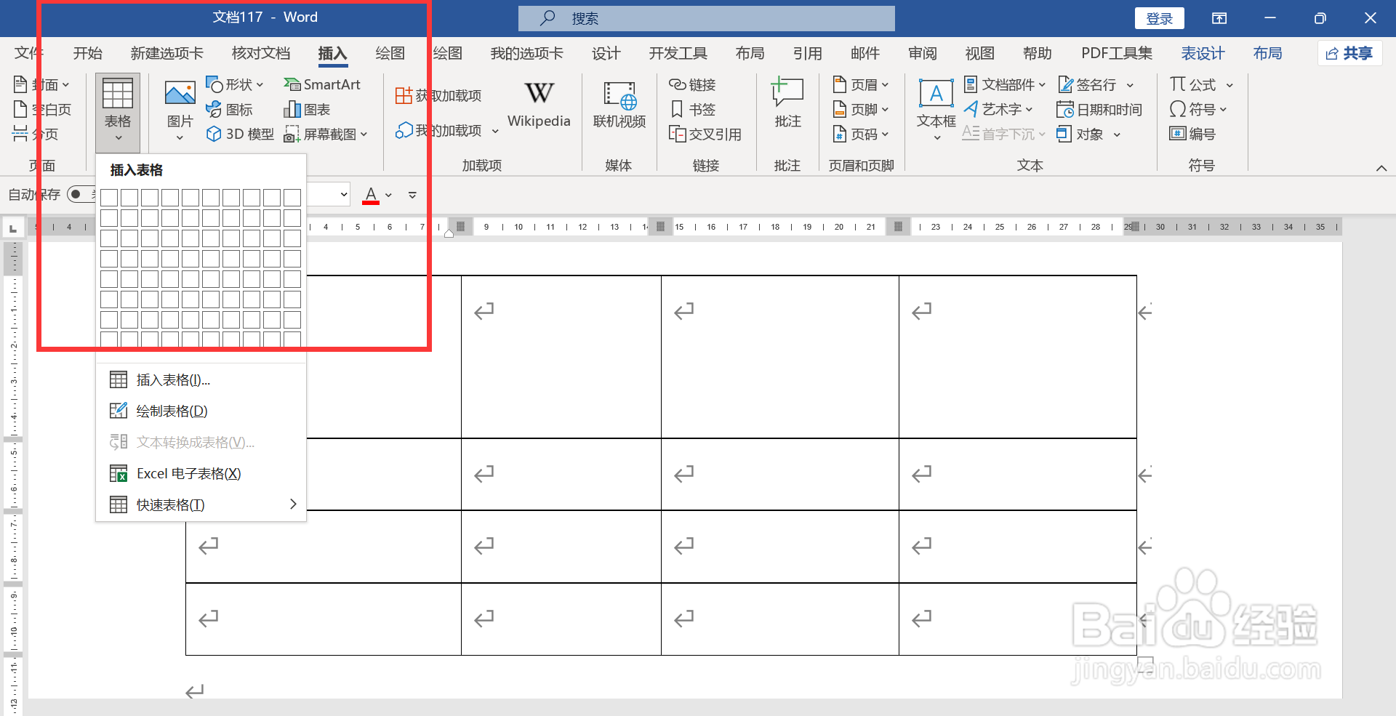
Task: Toggle the AutoSave switch
Action: pyautogui.click(x=81, y=194)
